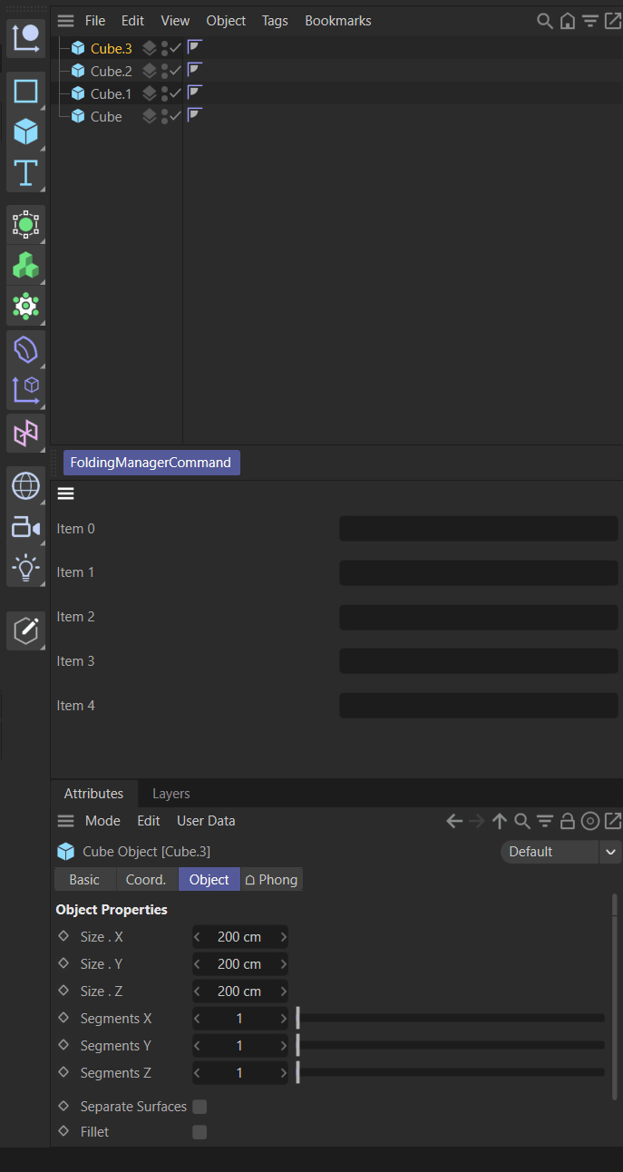Click the Item 0 input field
The image size is (623, 1172).
click(479, 529)
